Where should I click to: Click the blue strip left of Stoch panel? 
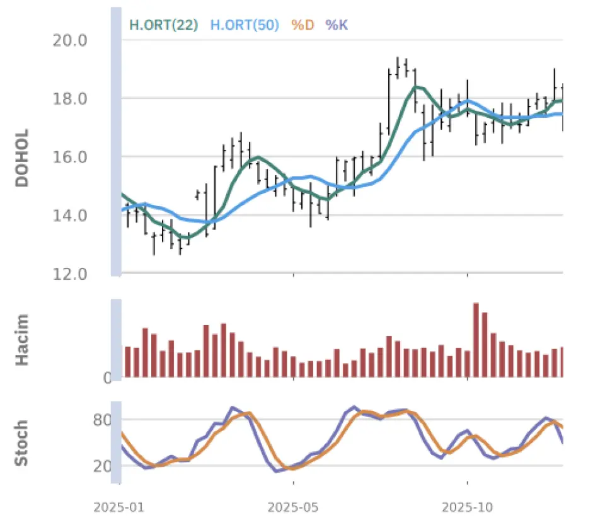pyautogui.click(x=116, y=442)
